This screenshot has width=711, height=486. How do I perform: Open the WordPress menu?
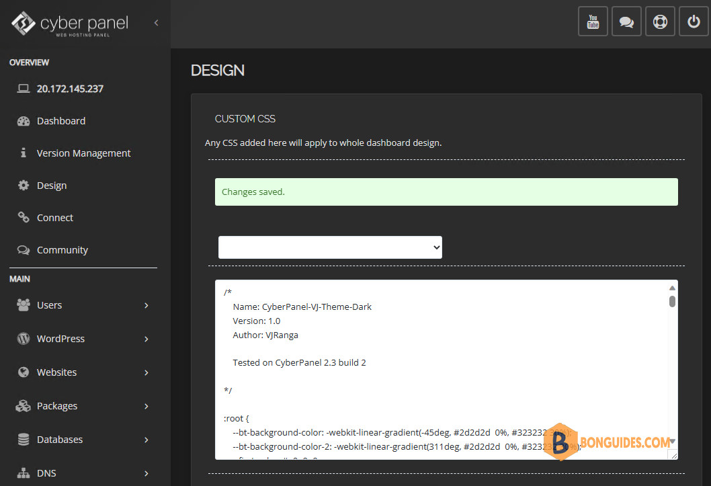[x=60, y=339]
